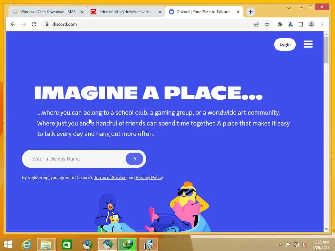Close the Discord tab

[238, 12]
